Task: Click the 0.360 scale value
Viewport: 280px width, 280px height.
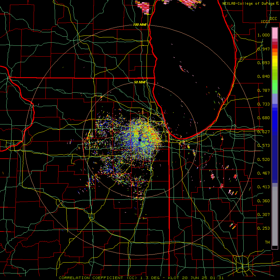Action: click(264, 201)
